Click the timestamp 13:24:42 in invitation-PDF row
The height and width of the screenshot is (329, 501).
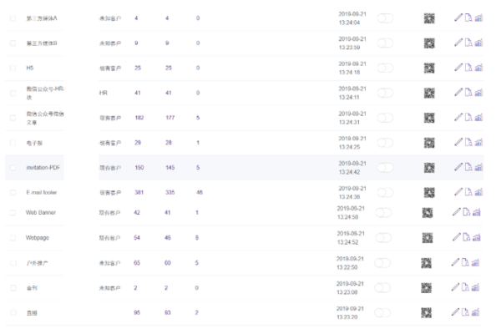(349, 172)
